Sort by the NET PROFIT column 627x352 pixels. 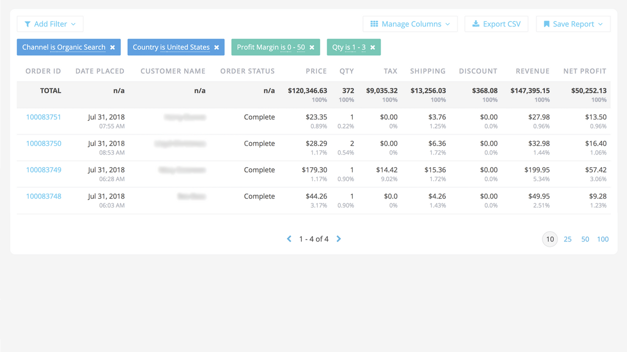click(584, 71)
